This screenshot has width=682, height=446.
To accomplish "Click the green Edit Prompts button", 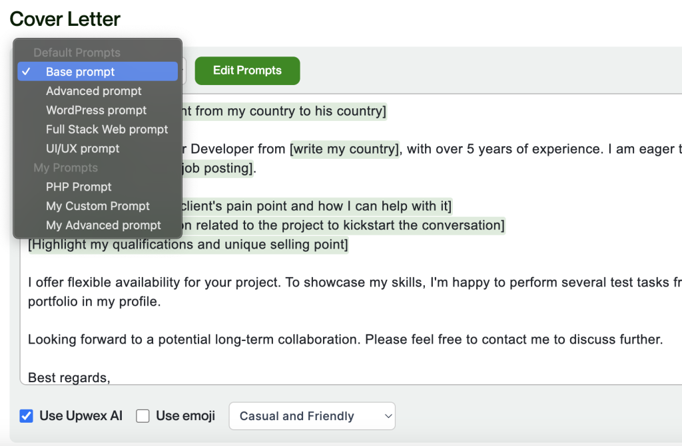I will [247, 70].
